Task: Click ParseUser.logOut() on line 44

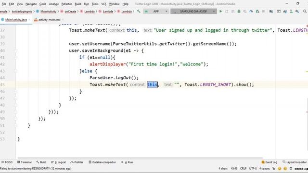Action: (114, 78)
